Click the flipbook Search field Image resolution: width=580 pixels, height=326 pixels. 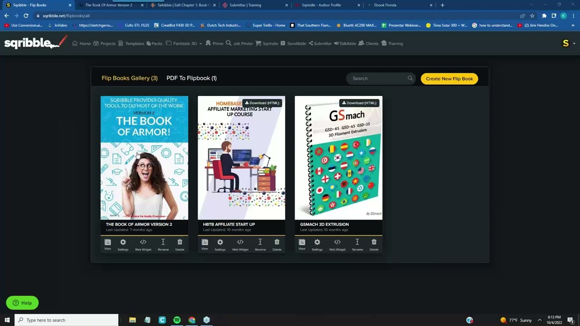[381, 78]
